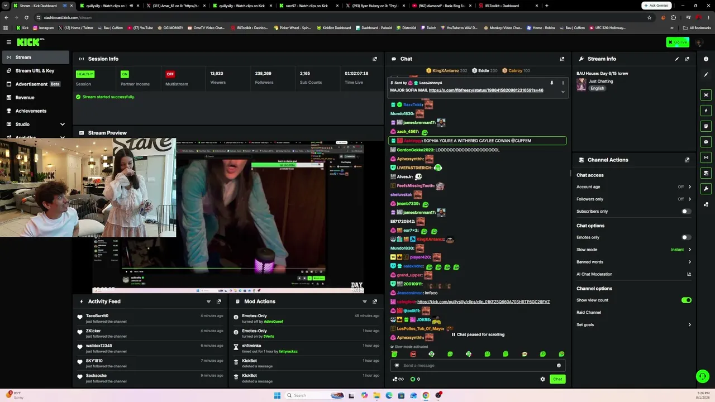This screenshot has width=715, height=402.
Task: Pop out the Stream info panel
Action: pyautogui.click(x=687, y=59)
